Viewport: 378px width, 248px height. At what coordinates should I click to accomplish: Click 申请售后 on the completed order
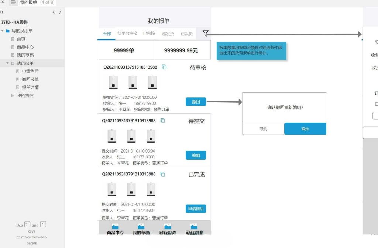(196, 209)
